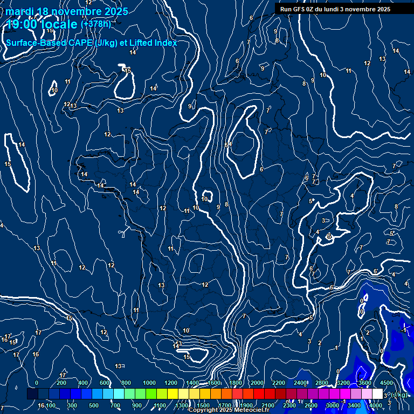The height and width of the screenshot is (414, 414).
Task: Click the "(J/kg)" unit label beside legend
Action: tap(399, 395)
